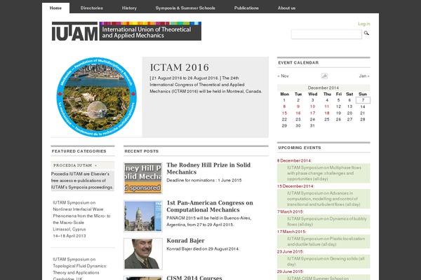The width and height of the screenshot is (421, 280).
Task: Click the IUTAM logo banner
Action: point(126,31)
